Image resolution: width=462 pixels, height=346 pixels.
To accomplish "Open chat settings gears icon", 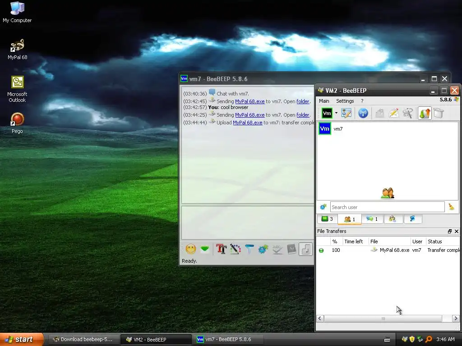I will (263, 249).
